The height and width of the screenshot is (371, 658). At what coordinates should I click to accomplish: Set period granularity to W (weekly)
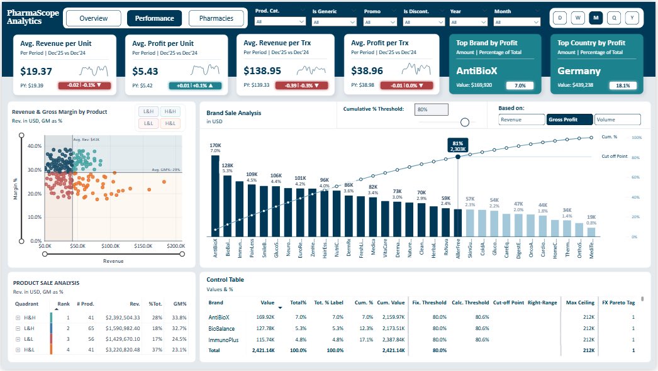[578, 18]
